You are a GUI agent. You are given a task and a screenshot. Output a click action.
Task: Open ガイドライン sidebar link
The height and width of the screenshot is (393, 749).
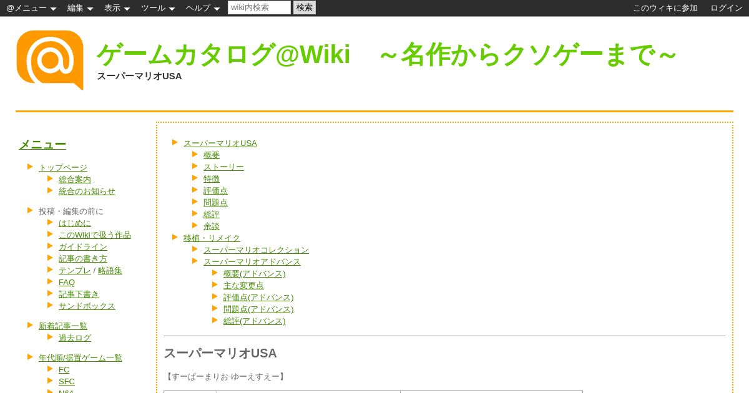point(83,246)
